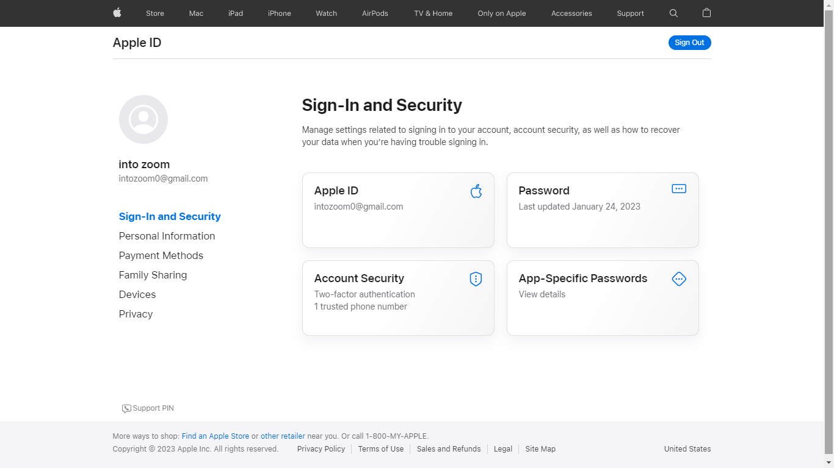Viewport: 834px width, 468px height.
Task: Click the password dots icon in Password card
Action: coord(679,189)
